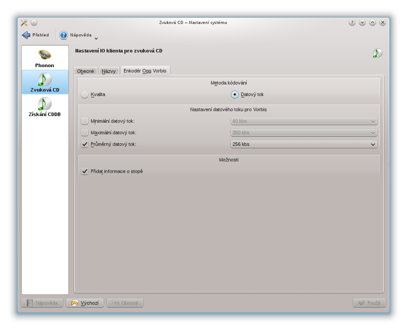Open the 350 kbs maximum bitrate dropdown
This screenshot has height=330, width=407.
tap(304, 133)
